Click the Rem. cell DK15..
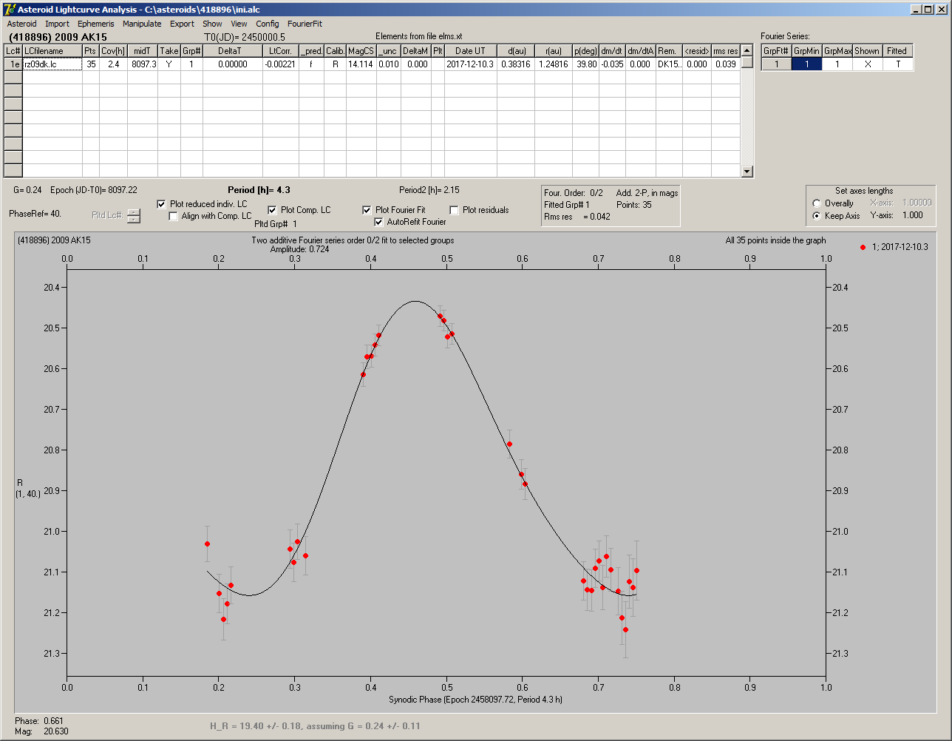The image size is (952, 741). tap(668, 64)
